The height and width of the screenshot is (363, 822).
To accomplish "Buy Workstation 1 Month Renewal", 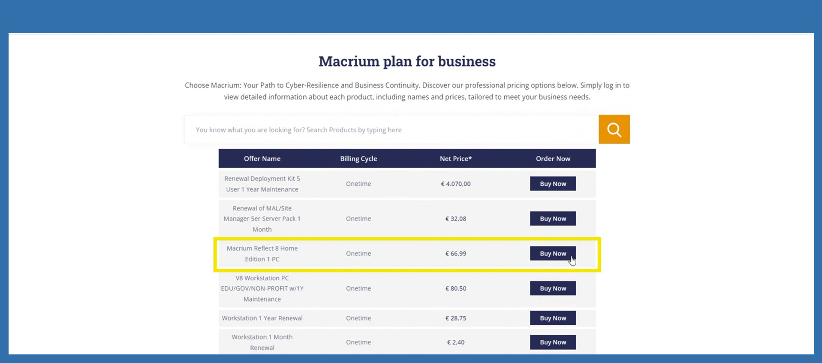I will coord(553,342).
